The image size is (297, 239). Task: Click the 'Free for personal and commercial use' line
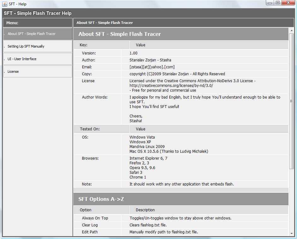click(x=163, y=90)
